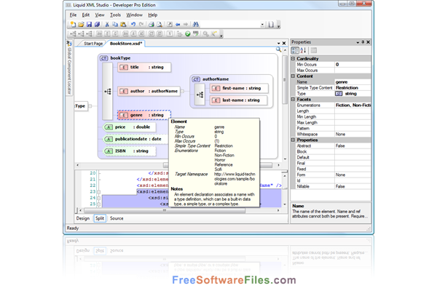Click the blue Navigate Back arrow

pos(178,25)
